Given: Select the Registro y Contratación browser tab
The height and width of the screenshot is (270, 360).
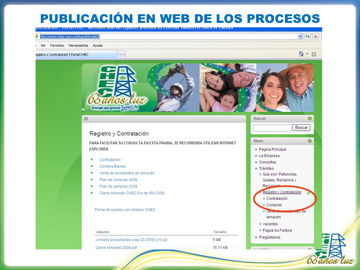Looking at the screenshot, I should (x=76, y=55).
